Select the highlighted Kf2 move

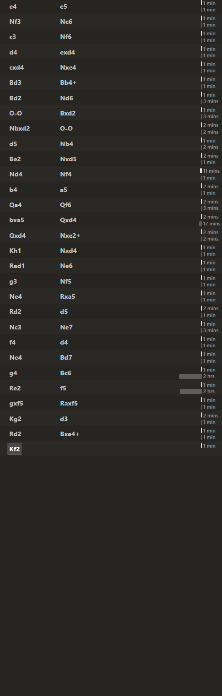[x=15, y=449]
